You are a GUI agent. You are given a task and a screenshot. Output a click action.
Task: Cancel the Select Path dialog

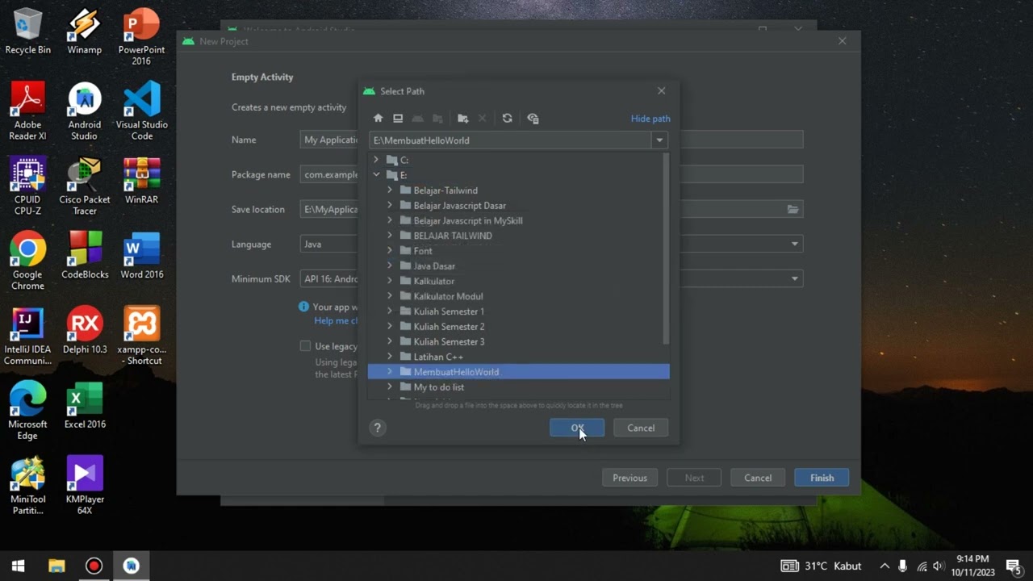(x=641, y=428)
